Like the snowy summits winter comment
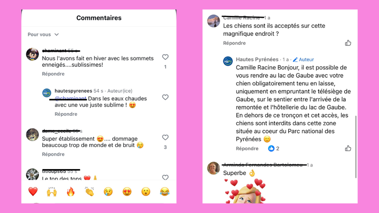Screen dimensions: 379x213 (165, 57)
